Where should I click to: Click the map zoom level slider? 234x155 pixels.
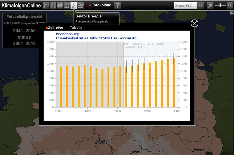coord(220,6)
